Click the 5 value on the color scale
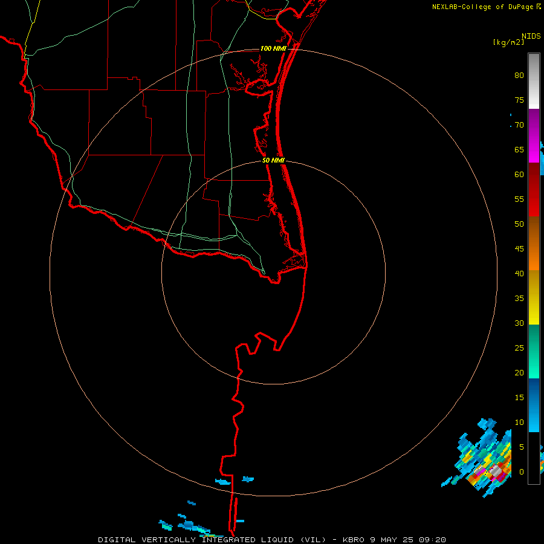The width and height of the screenshot is (544, 544). click(x=522, y=447)
